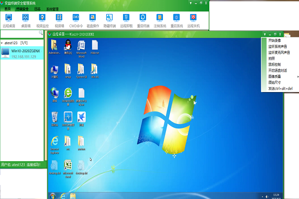Open the remote desktop window's dropdown arrow menu
The width and height of the screenshot is (299, 199).
click(265, 34)
